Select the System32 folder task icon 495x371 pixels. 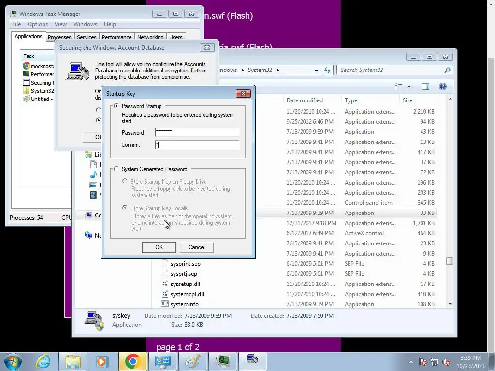[x=27, y=90]
